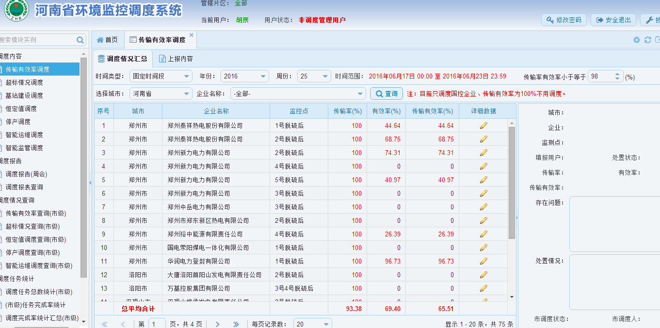660x328 pixels.
Task: Click the 修改密码 button
Action: (x=564, y=20)
